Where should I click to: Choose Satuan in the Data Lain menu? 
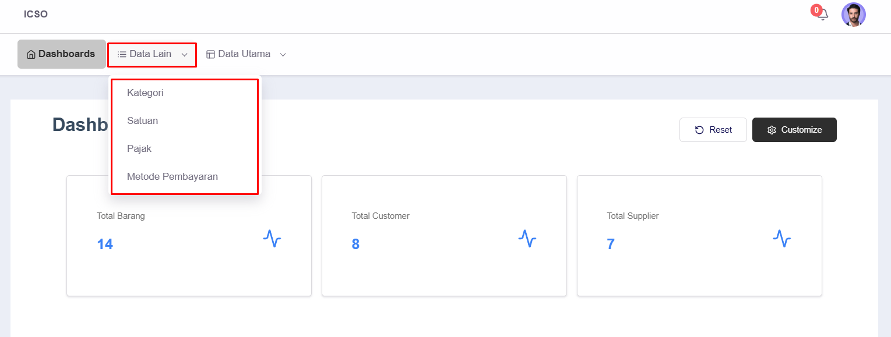142,121
